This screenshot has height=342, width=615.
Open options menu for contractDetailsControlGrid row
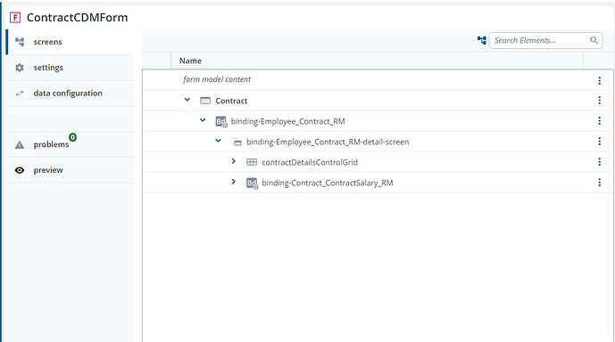click(599, 161)
